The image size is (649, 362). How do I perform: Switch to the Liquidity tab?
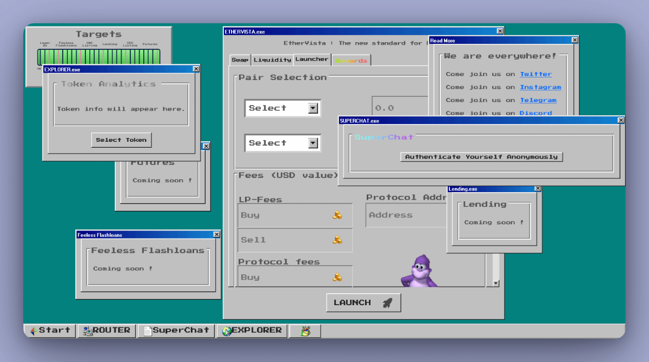click(272, 60)
